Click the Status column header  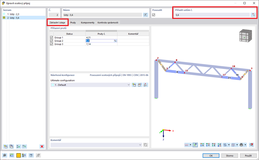[x=70, y=34]
